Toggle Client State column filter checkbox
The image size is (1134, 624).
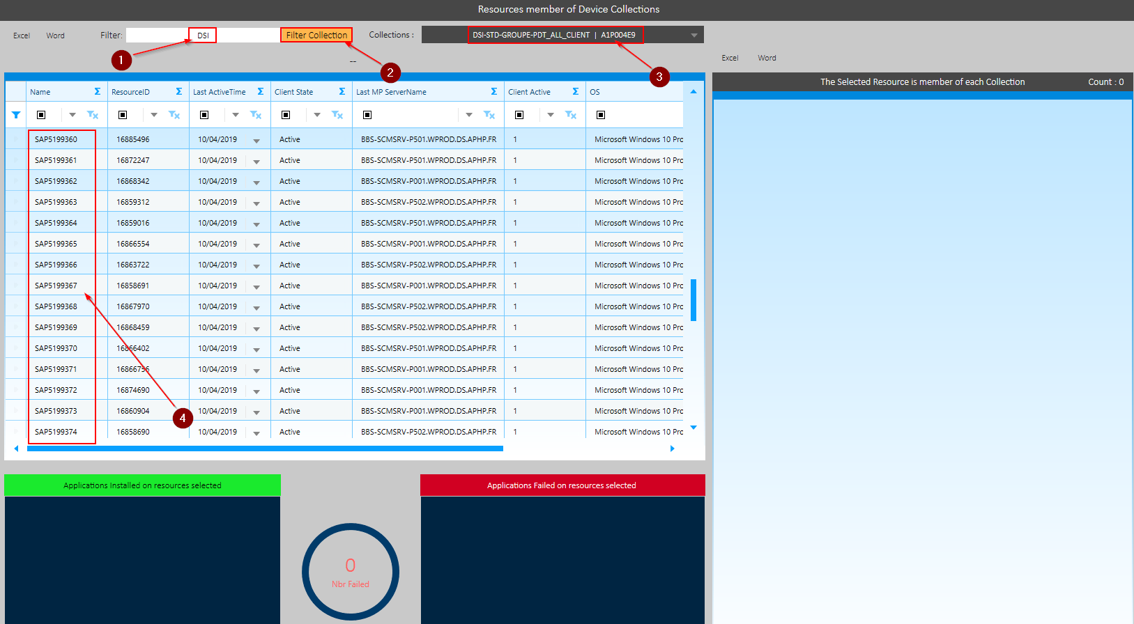point(286,115)
